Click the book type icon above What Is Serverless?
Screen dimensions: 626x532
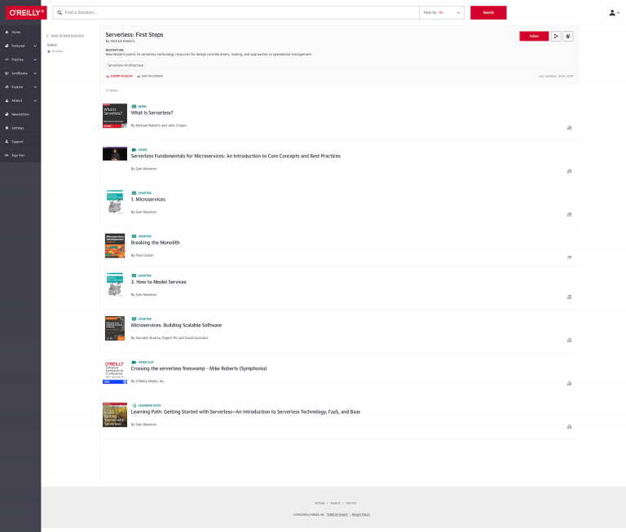134,107
